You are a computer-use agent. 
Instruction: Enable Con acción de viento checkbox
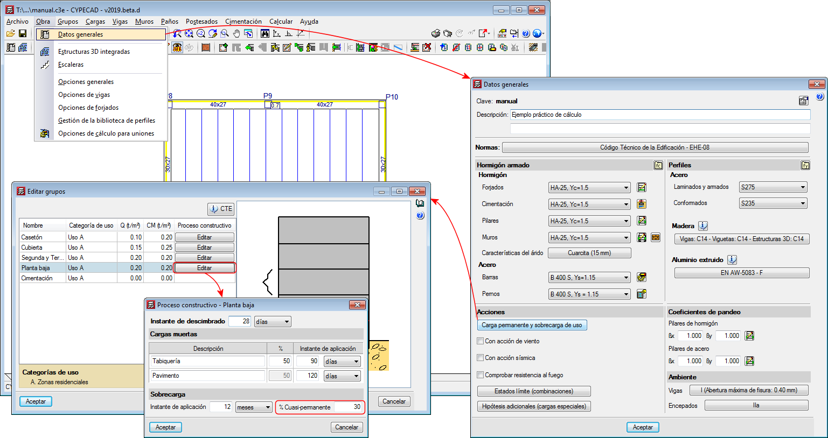(x=481, y=341)
